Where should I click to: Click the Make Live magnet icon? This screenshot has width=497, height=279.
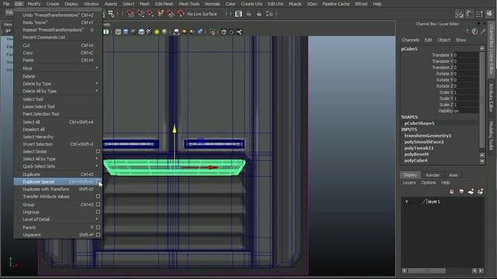coord(180,14)
